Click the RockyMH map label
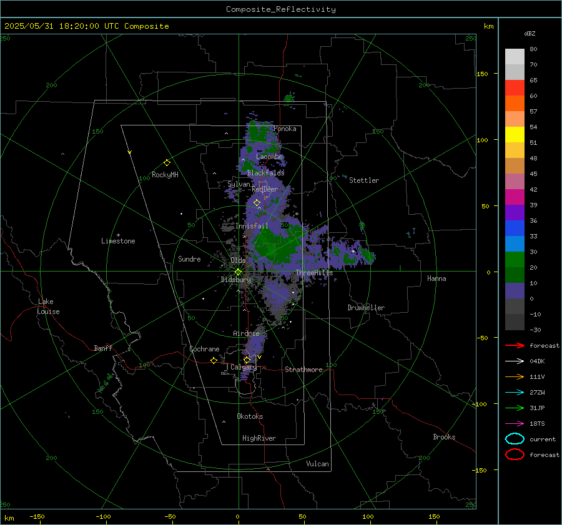 click(x=165, y=175)
